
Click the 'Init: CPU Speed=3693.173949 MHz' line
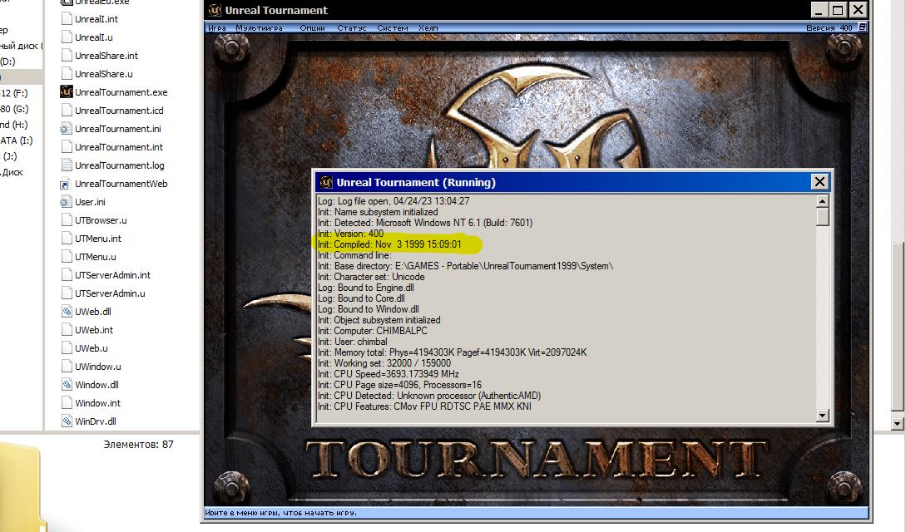click(389, 374)
